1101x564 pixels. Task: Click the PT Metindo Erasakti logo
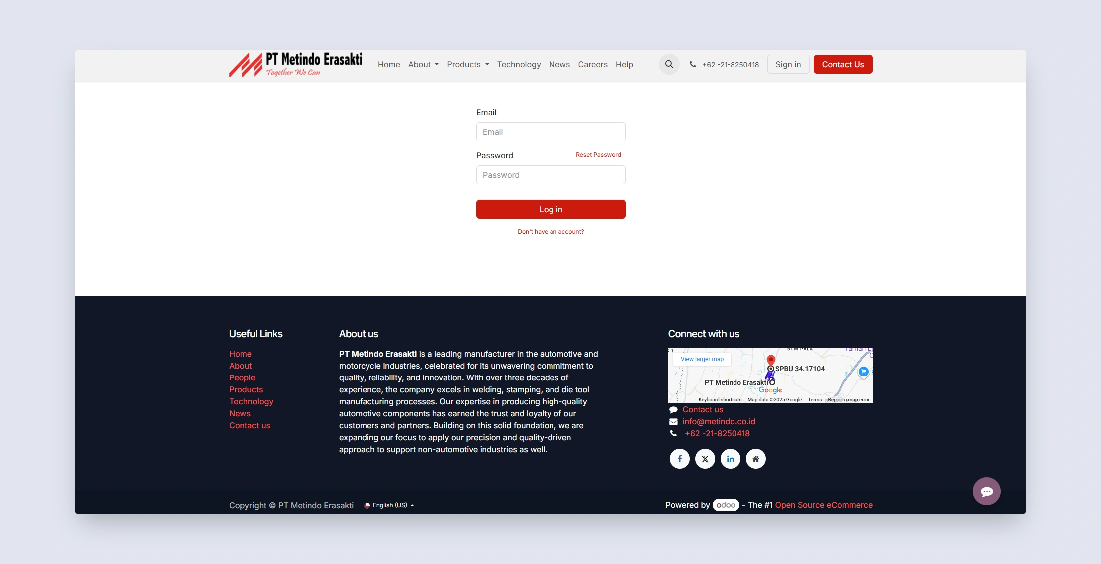pos(296,65)
